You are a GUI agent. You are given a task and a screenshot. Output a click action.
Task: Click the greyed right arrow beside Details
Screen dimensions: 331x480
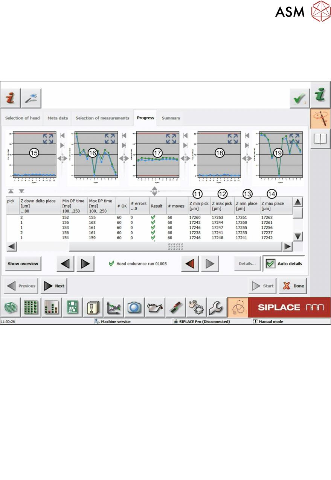[x=210, y=264]
